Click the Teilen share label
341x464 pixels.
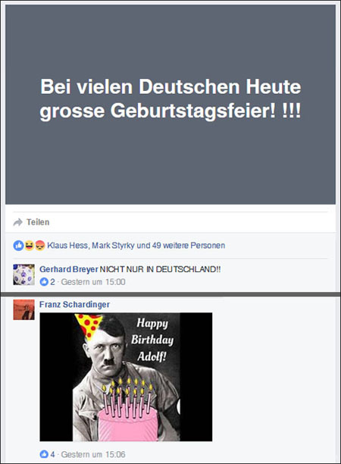click(x=38, y=222)
